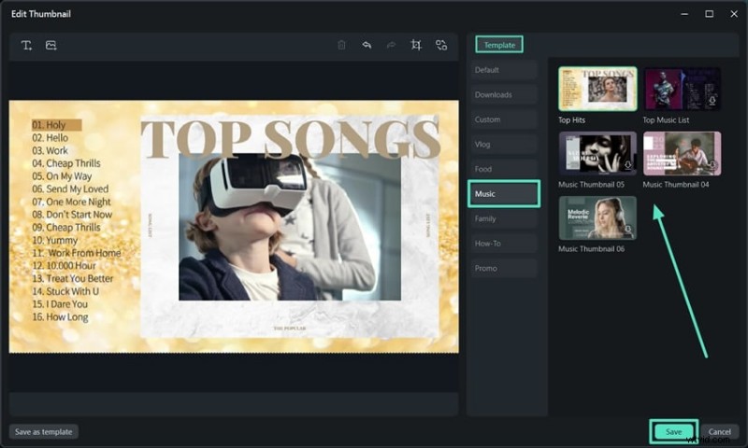Select the Music category

(x=504, y=194)
